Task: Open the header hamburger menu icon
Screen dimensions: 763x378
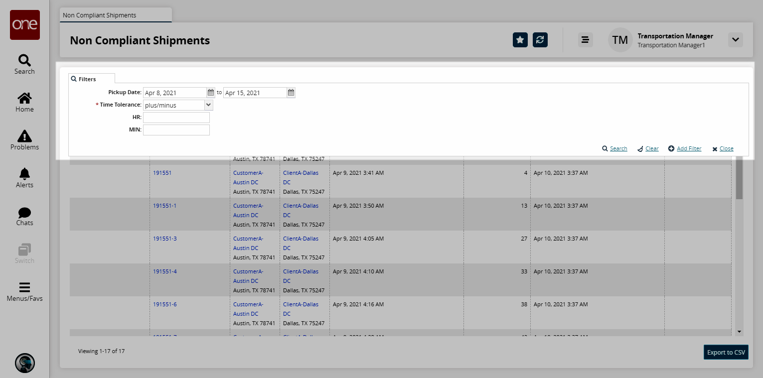Action: [586, 40]
